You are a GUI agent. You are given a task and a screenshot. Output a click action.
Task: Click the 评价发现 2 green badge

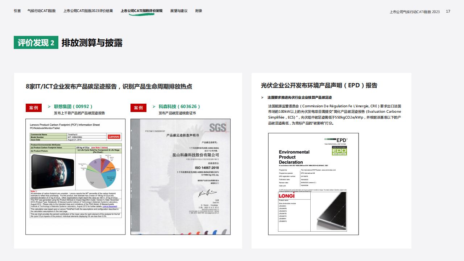(36, 42)
